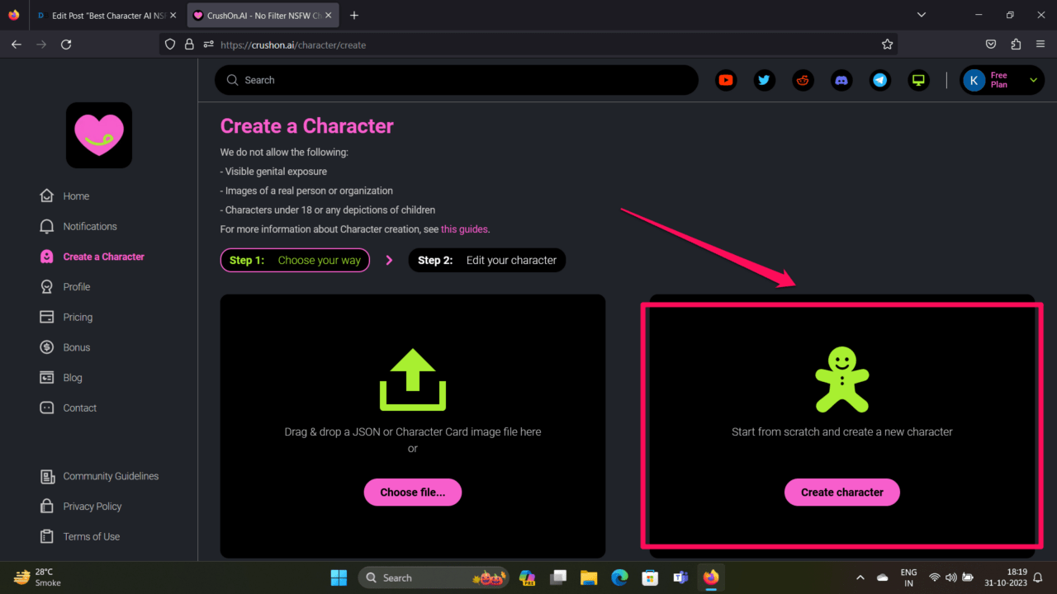Click the green upload arrow icon
Screen dimensions: 1057x594
pos(412,379)
